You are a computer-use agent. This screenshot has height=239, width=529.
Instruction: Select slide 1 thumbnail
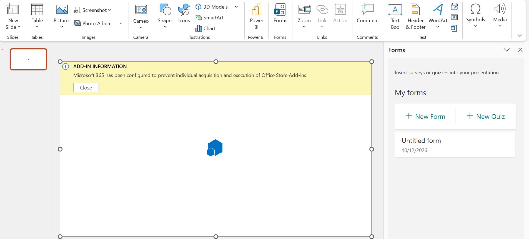tap(29, 59)
